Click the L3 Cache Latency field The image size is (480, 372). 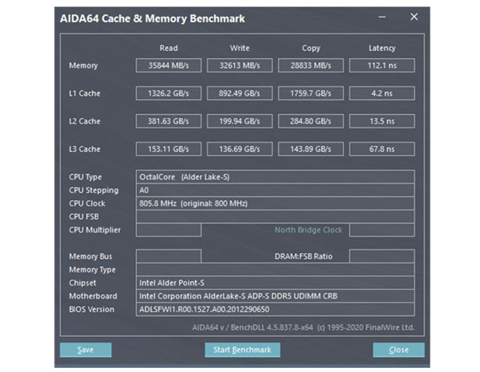coord(381,149)
